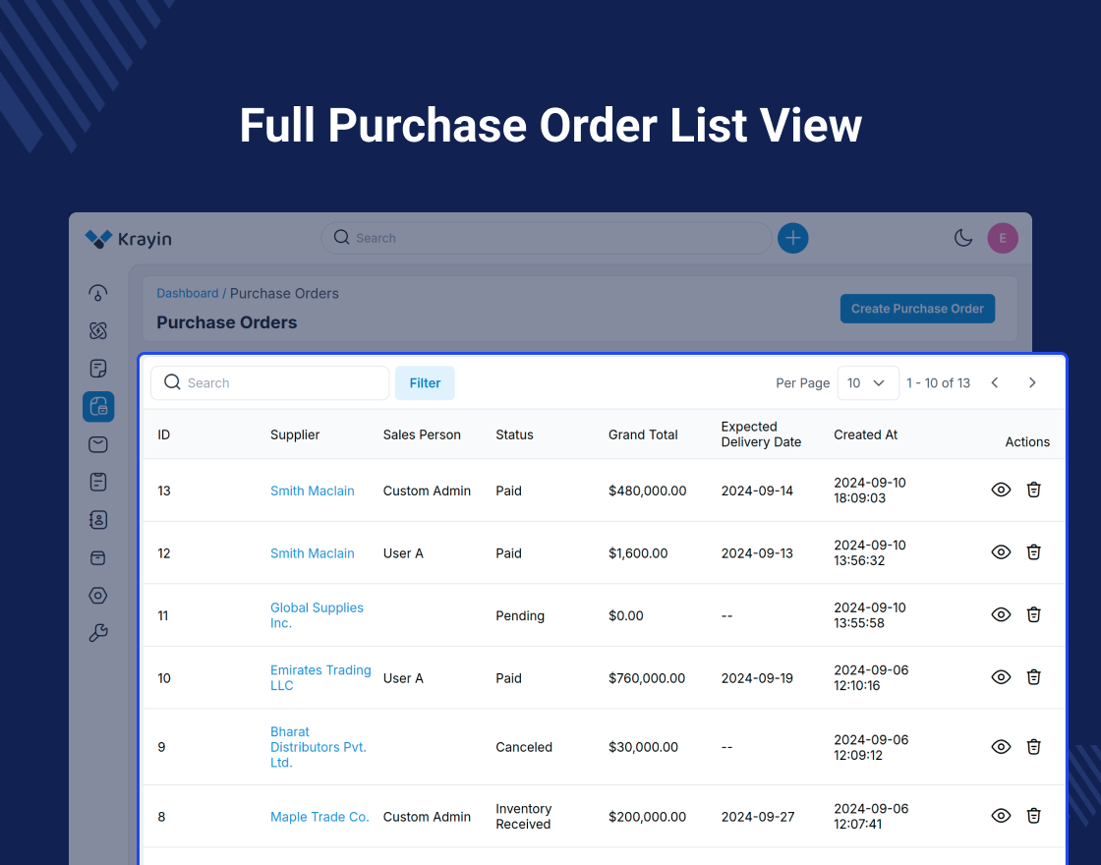Sort by ID column header
Viewport: 1101px width, 865px height.
pos(163,434)
